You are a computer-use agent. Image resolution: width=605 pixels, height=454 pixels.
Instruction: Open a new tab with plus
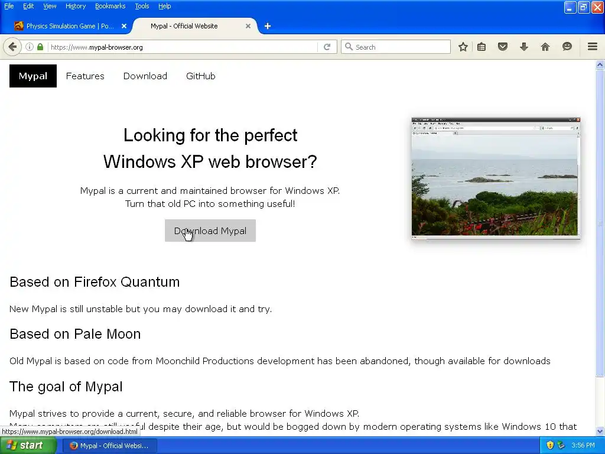pos(268,26)
